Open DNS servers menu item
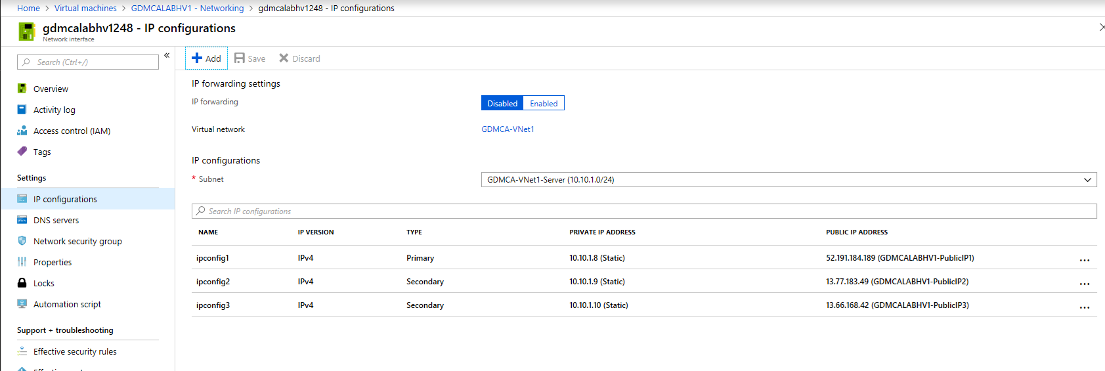 pos(56,220)
